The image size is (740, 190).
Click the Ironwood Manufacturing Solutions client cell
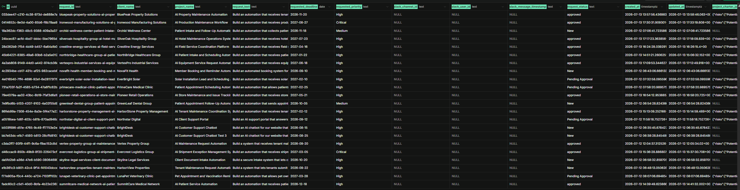coord(144,22)
